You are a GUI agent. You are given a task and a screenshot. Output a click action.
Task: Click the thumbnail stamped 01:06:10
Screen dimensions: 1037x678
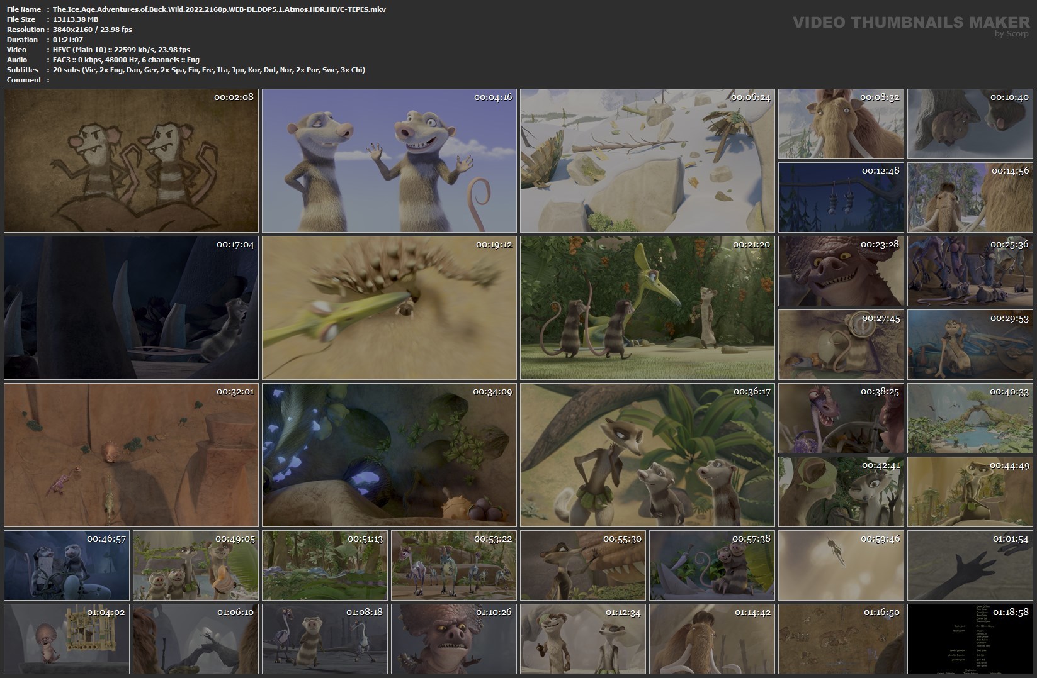coord(196,639)
